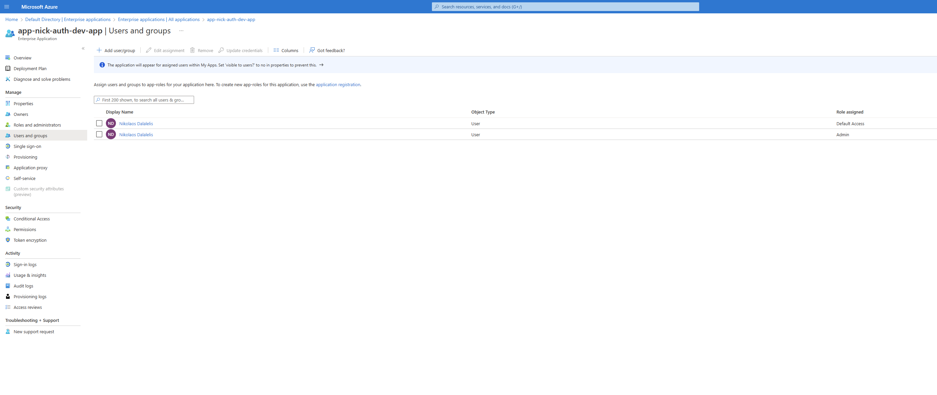
Task: Check the Admin role user row checkbox
Action: (x=99, y=135)
